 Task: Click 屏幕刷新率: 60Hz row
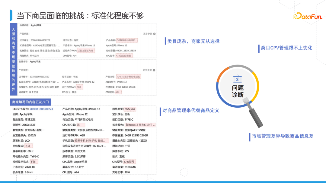[x=23, y=151]
